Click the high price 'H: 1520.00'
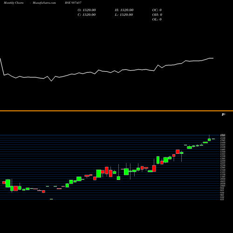This screenshot has width=233, height=233. tap(124, 10)
